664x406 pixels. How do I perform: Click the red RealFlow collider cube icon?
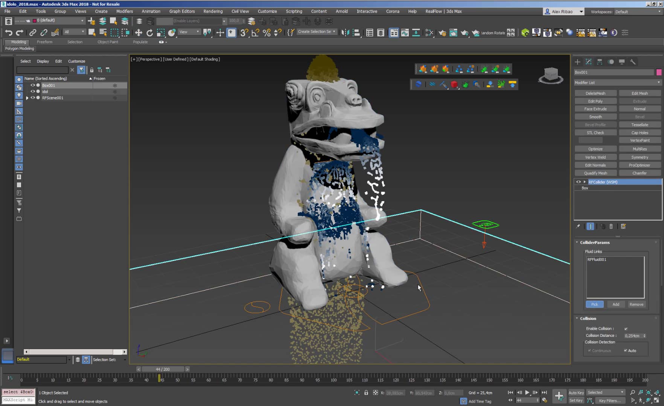pos(454,85)
